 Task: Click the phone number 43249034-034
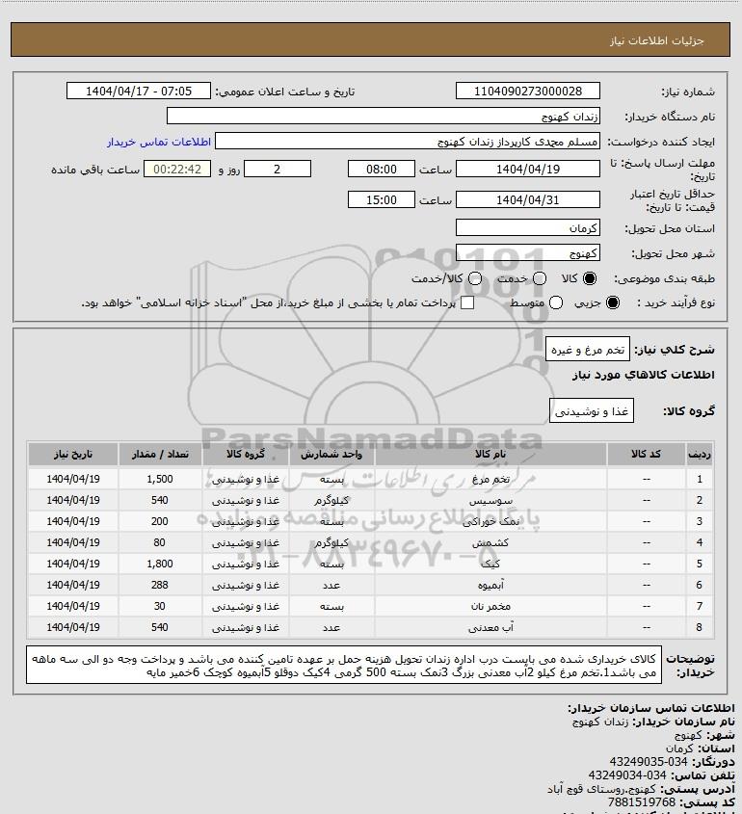pos(627,775)
